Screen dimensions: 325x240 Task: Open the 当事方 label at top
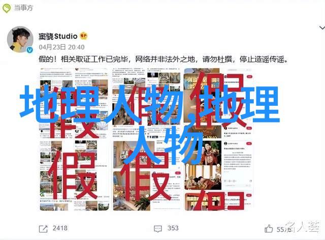pyautogui.click(x=23, y=8)
